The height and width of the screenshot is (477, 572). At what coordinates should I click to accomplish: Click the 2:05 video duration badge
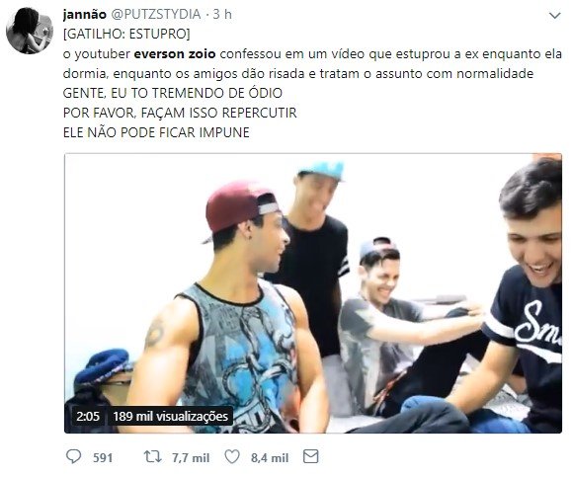[x=88, y=416]
